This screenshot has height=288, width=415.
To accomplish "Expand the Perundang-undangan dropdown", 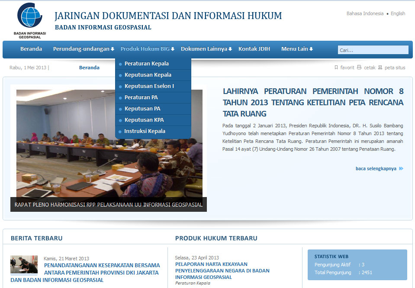I will [x=83, y=49].
